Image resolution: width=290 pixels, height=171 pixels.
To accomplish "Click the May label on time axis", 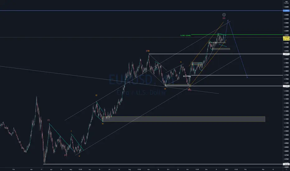I will pos(71,169).
